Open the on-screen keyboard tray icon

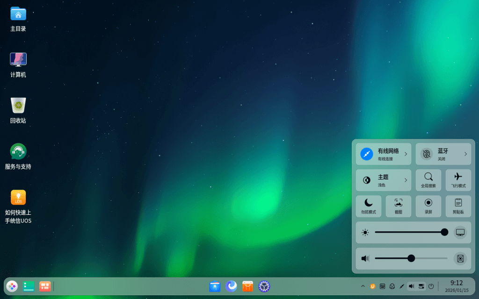click(x=383, y=286)
